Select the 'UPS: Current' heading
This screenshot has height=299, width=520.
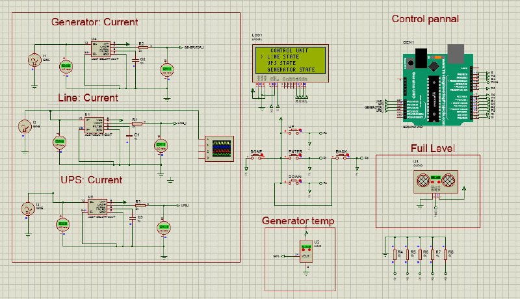point(92,180)
